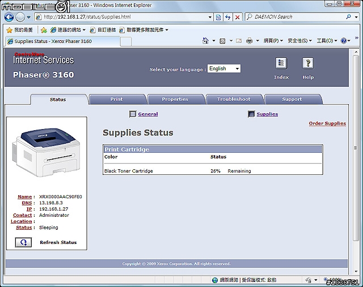The width and height of the screenshot is (363, 287).
Task: Open the 自訂連結 favorites link
Action: point(103,30)
